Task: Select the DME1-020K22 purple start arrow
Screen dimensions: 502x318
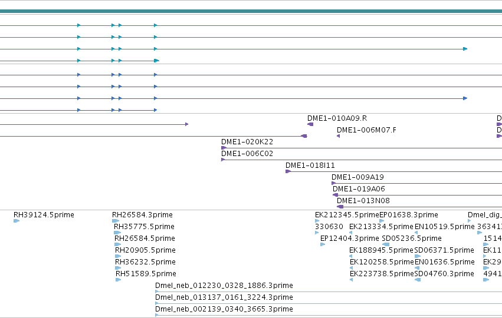Action: tap(224, 148)
